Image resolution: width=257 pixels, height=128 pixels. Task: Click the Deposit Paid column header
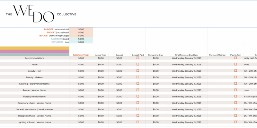(x=138, y=55)
